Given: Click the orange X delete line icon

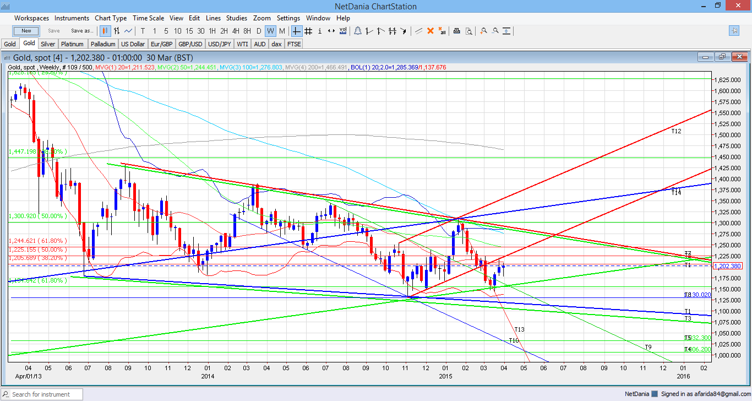Looking at the screenshot, I should [431, 31].
